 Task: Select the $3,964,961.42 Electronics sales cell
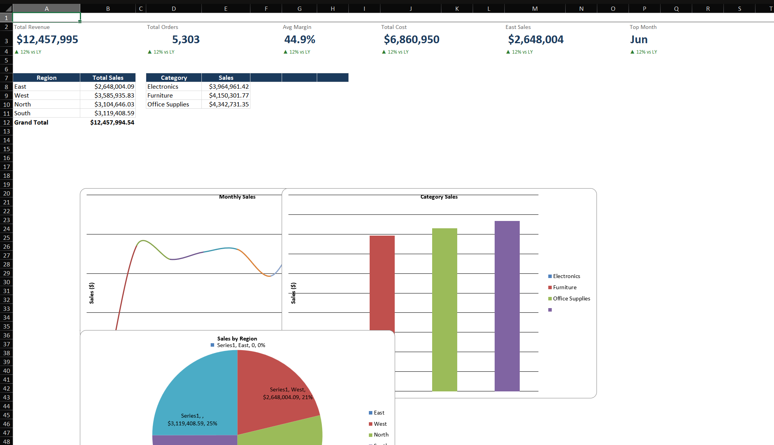pyautogui.click(x=226, y=86)
